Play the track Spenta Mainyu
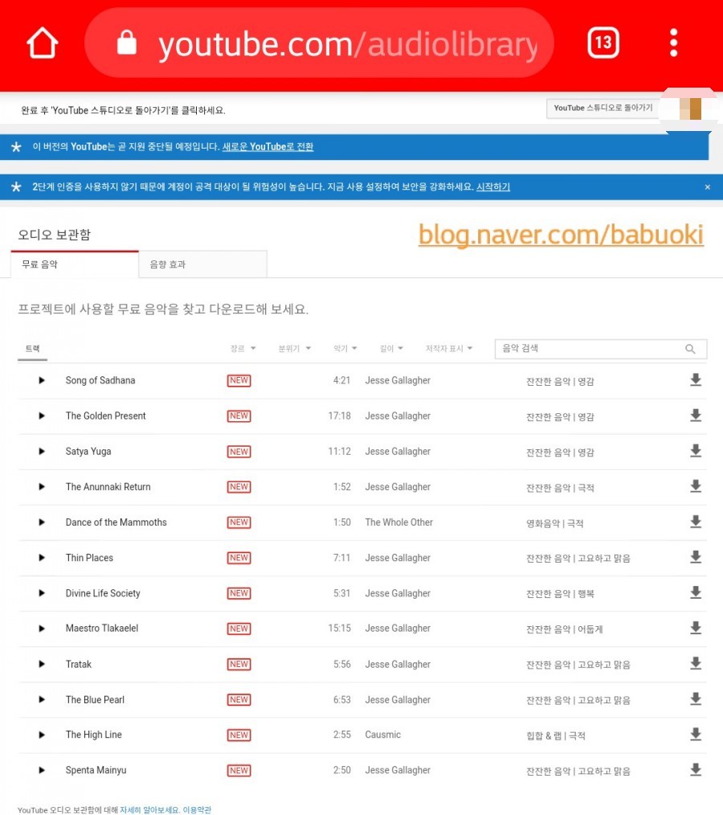Image resolution: width=723 pixels, height=815 pixels. pyautogui.click(x=42, y=770)
